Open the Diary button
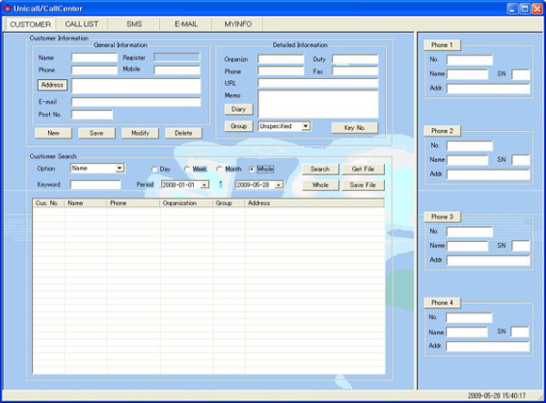The height and width of the screenshot is (403, 546). pyautogui.click(x=238, y=109)
